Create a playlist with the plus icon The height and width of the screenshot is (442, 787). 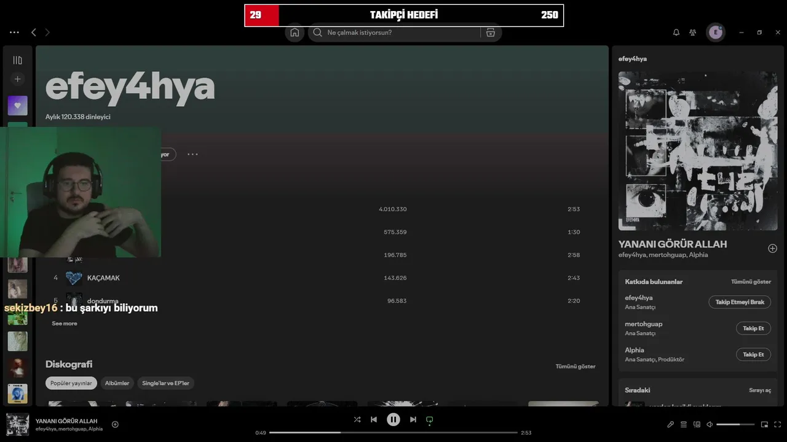[17, 79]
